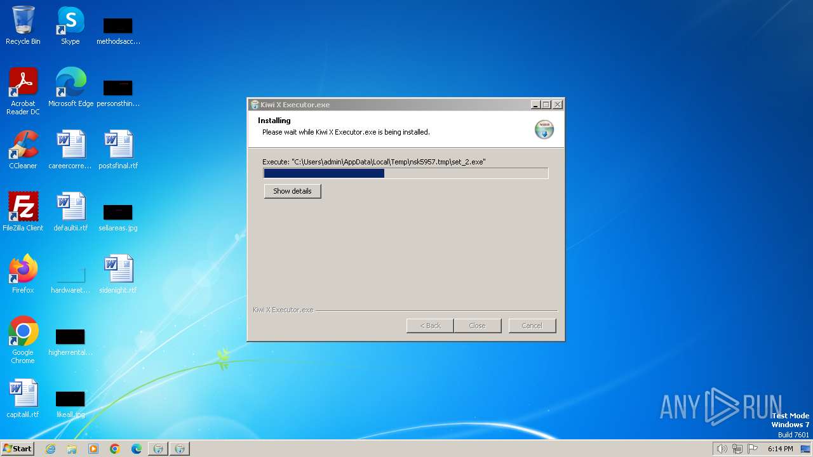Click the network tray icon
The image size is (813, 457).
737,449
